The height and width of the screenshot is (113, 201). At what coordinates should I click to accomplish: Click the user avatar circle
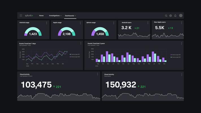coord(181,16)
